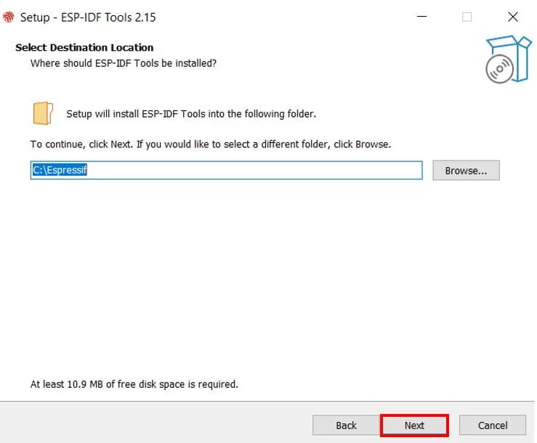Click the "Setup will install ESP-IDF Tools" sentence

191,114
